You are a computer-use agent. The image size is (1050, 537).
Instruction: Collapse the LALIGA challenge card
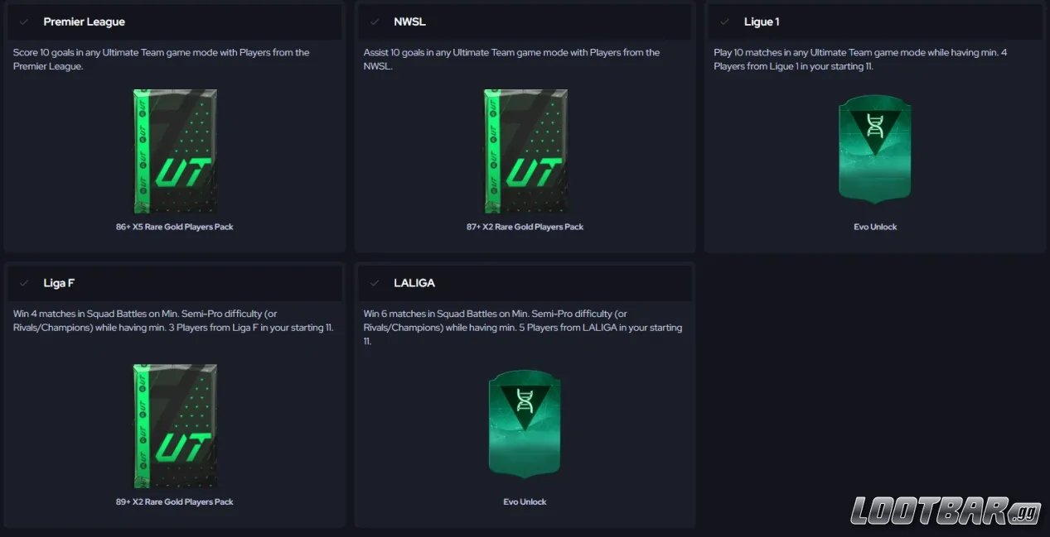point(525,283)
